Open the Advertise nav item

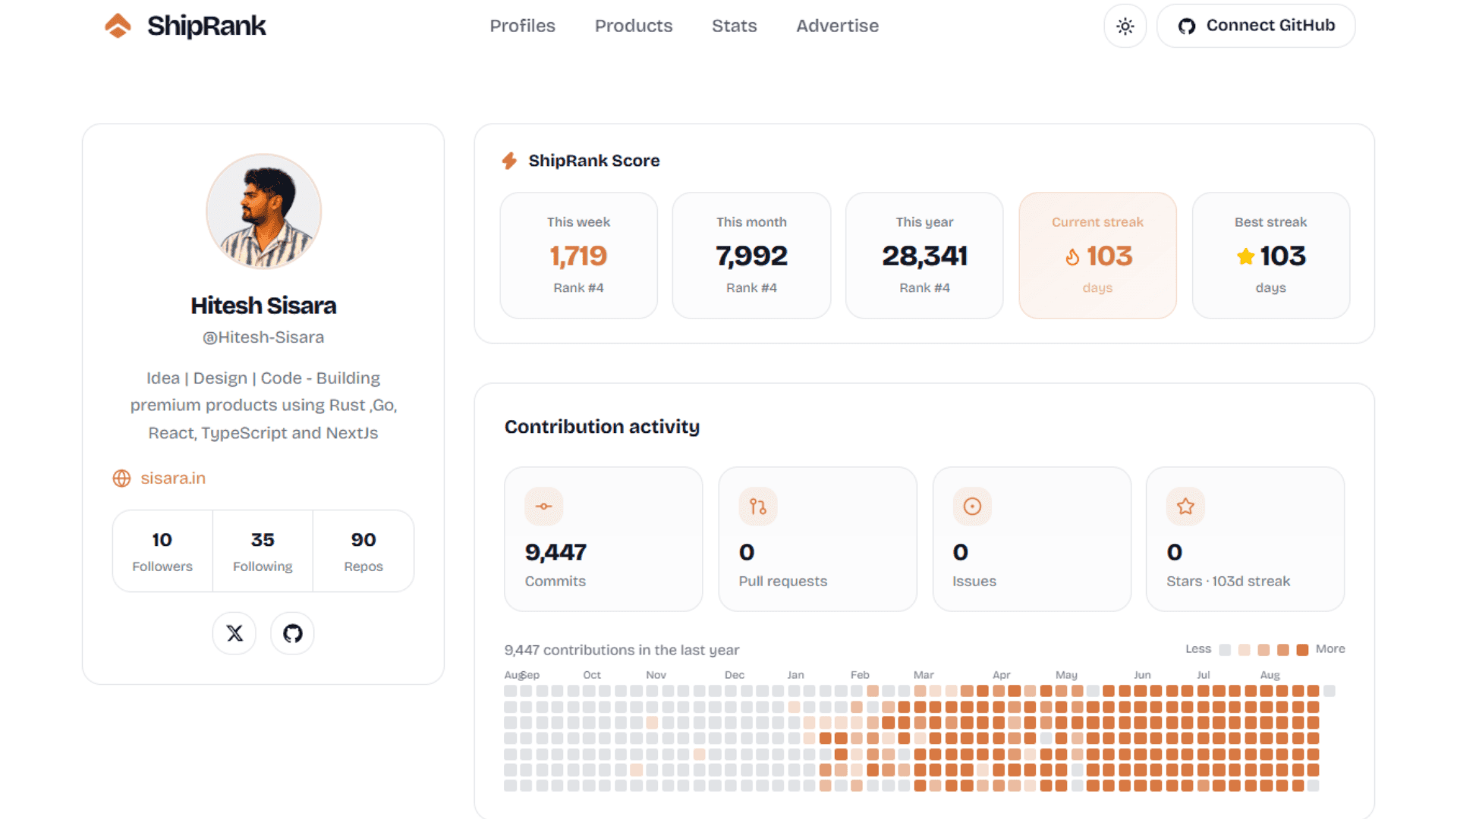(x=838, y=26)
